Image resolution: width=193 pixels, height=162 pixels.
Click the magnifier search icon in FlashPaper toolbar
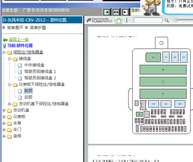click(167, 20)
